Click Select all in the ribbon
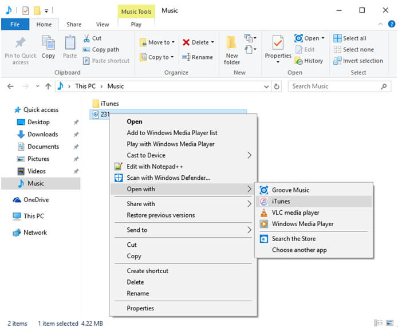The image size is (398, 327). pyautogui.click(x=350, y=38)
